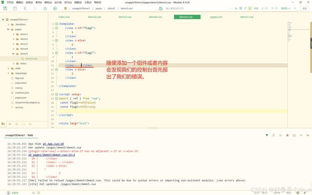The height and width of the screenshot is (195, 312).
Task: Collapse the uniappV3Demo1 project root
Action: 3,19
